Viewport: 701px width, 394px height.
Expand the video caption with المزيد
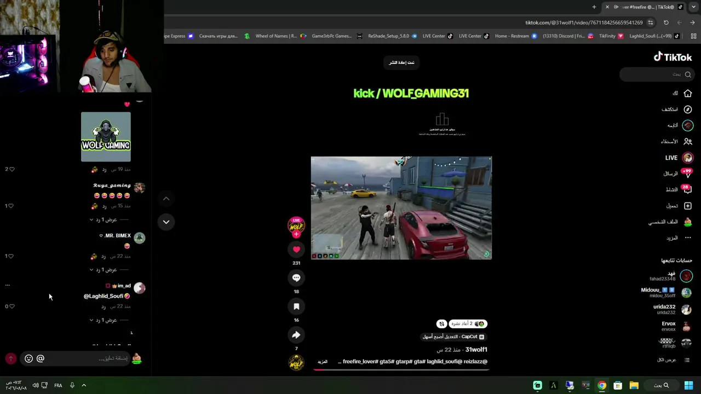point(323,362)
